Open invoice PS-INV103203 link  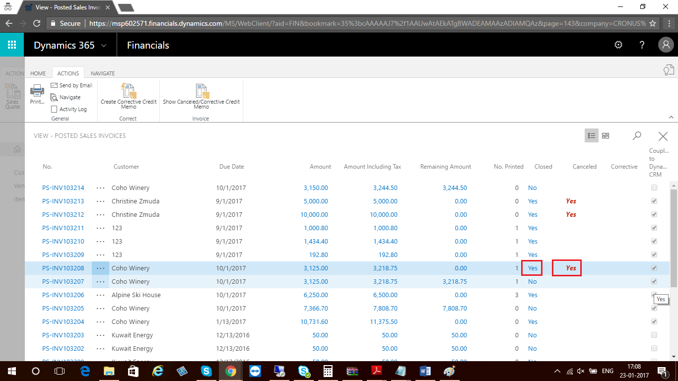click(63, 335)
